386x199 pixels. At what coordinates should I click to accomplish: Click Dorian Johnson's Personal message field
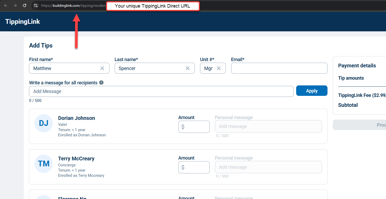point(268,126)
